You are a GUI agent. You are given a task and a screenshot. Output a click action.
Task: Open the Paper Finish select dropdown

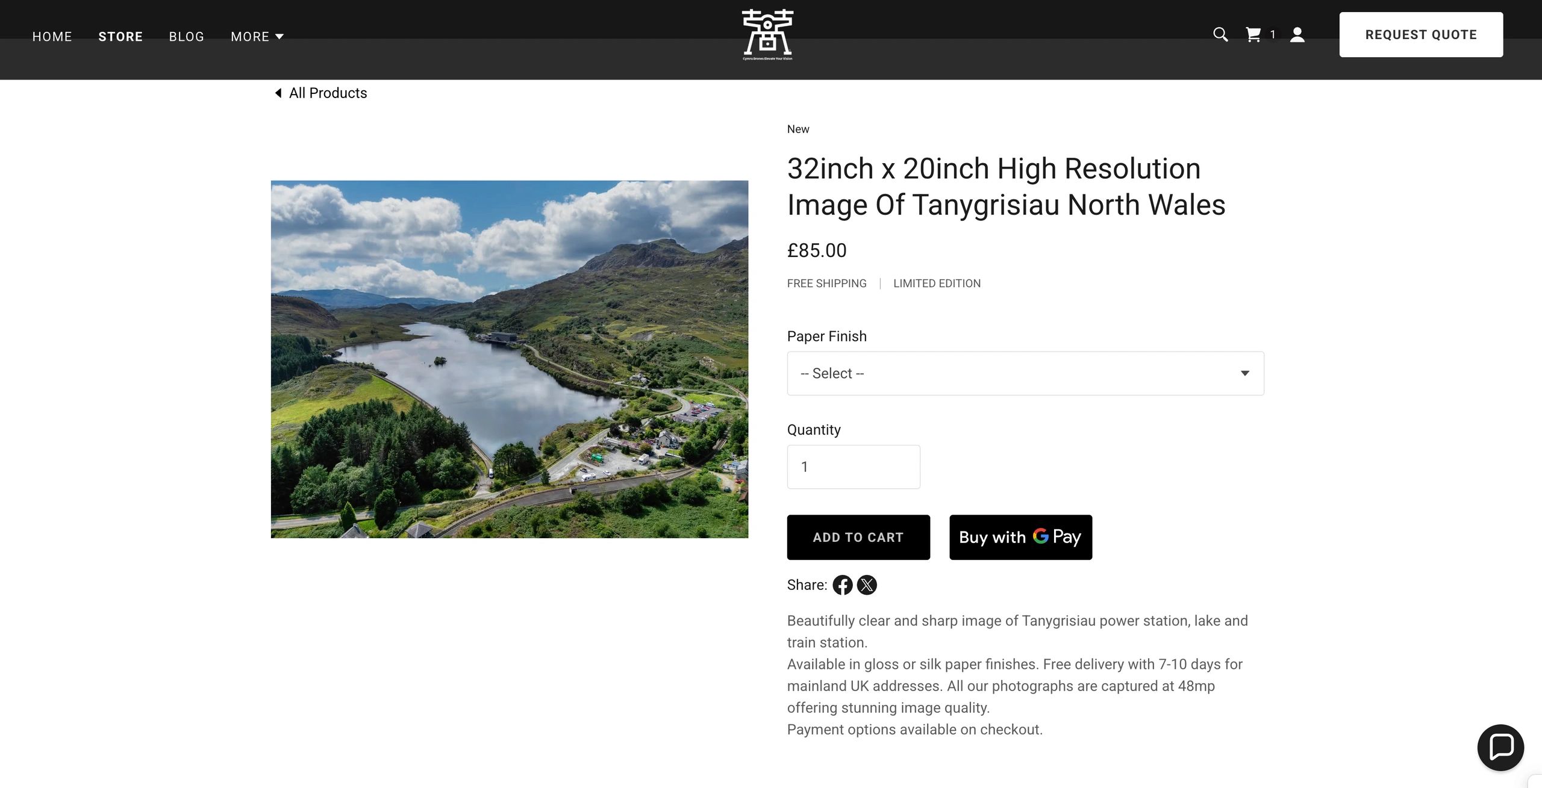click(1025, 373)
